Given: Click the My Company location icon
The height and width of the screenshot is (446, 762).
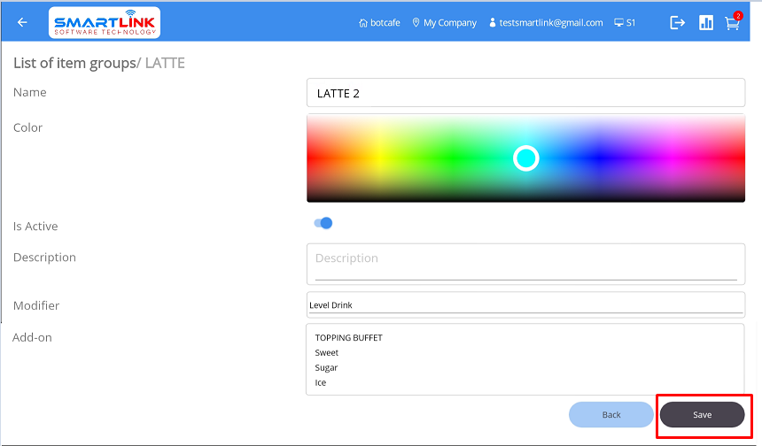Looking at the screenshot, I should pyautogui.click(x=416, y=23).
